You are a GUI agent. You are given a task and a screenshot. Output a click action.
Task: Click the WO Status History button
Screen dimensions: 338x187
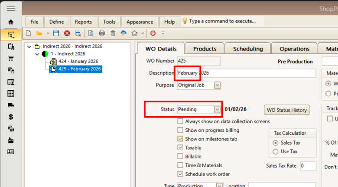[x=286, y=110]
